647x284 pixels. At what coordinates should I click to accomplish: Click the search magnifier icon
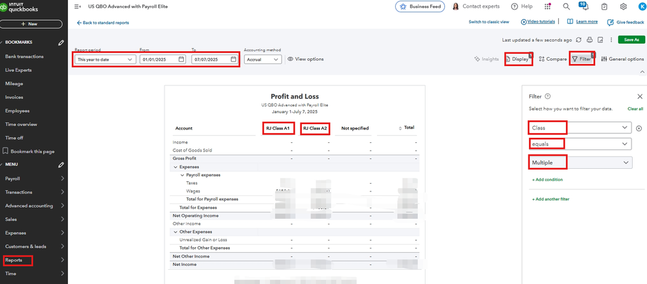point(566,6)
